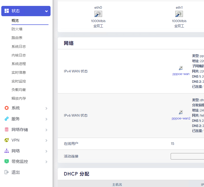Viewport: 204px width, 187px height.
Task: Click the 退出 logout icon
Action: click(6, 172)
